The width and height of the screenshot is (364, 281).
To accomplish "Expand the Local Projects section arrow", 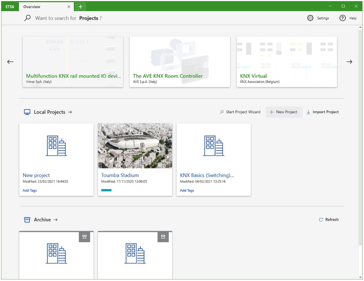I will click(x=70, y=112).
